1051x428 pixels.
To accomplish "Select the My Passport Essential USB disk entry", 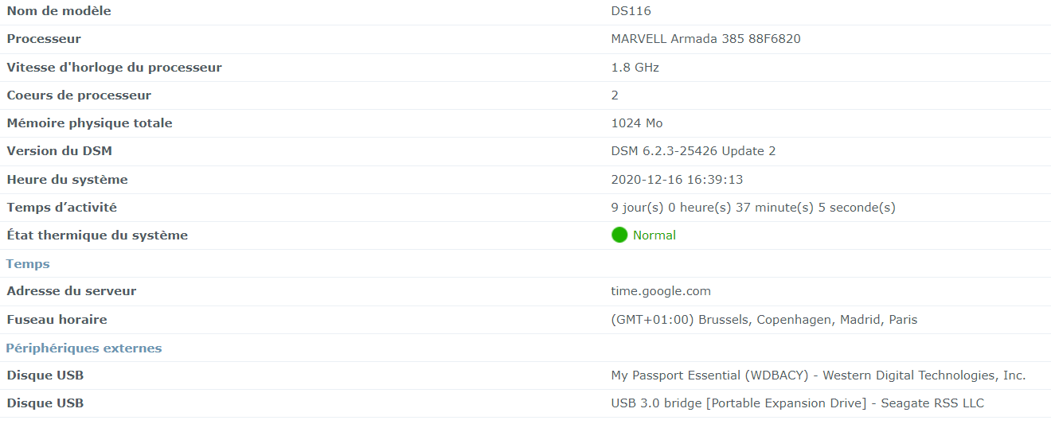I will pyautogui.click(x=525, y=375).
